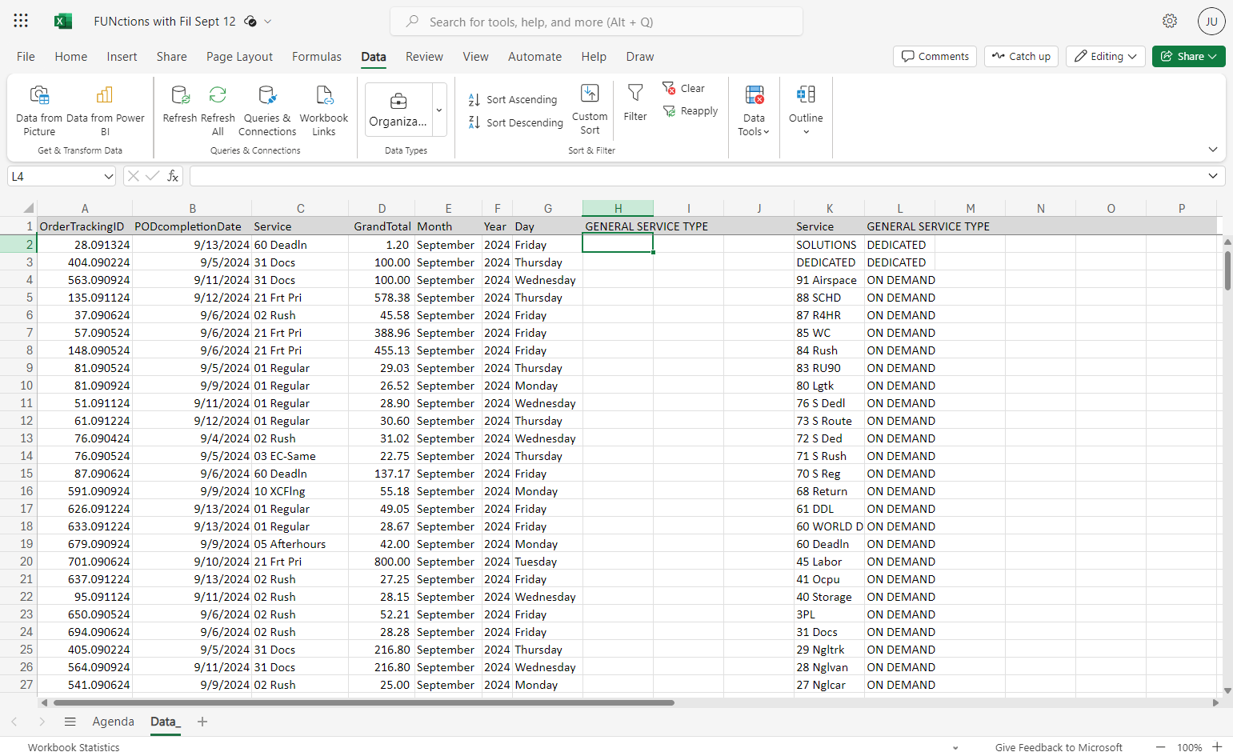Open Workbook Links
Image resolution: width=1233 pixels, height=756 pixels.
[x=324, y=110]
